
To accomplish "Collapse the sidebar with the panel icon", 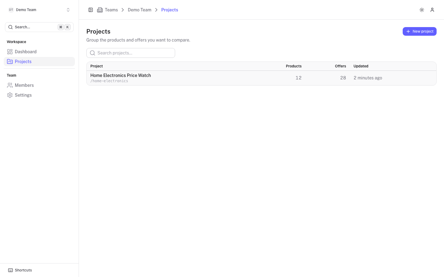I will (x=91, y=10).
